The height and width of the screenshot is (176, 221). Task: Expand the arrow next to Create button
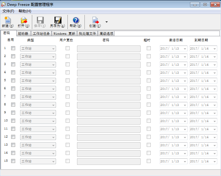(106, 22)
